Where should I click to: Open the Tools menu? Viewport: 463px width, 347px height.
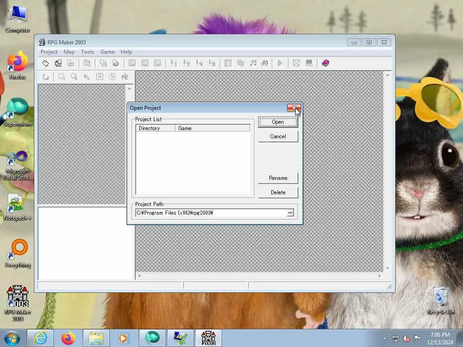[87, 52]
